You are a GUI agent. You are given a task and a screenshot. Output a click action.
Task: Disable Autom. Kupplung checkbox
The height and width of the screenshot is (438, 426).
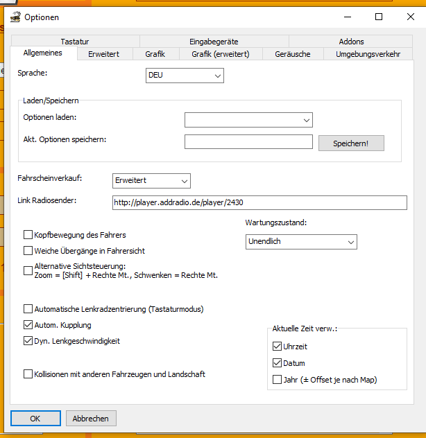(28, 325)
